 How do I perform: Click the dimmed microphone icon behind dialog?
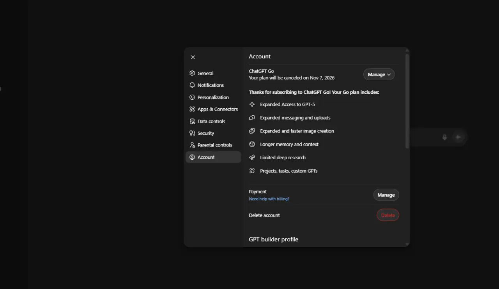coord(444,137)
